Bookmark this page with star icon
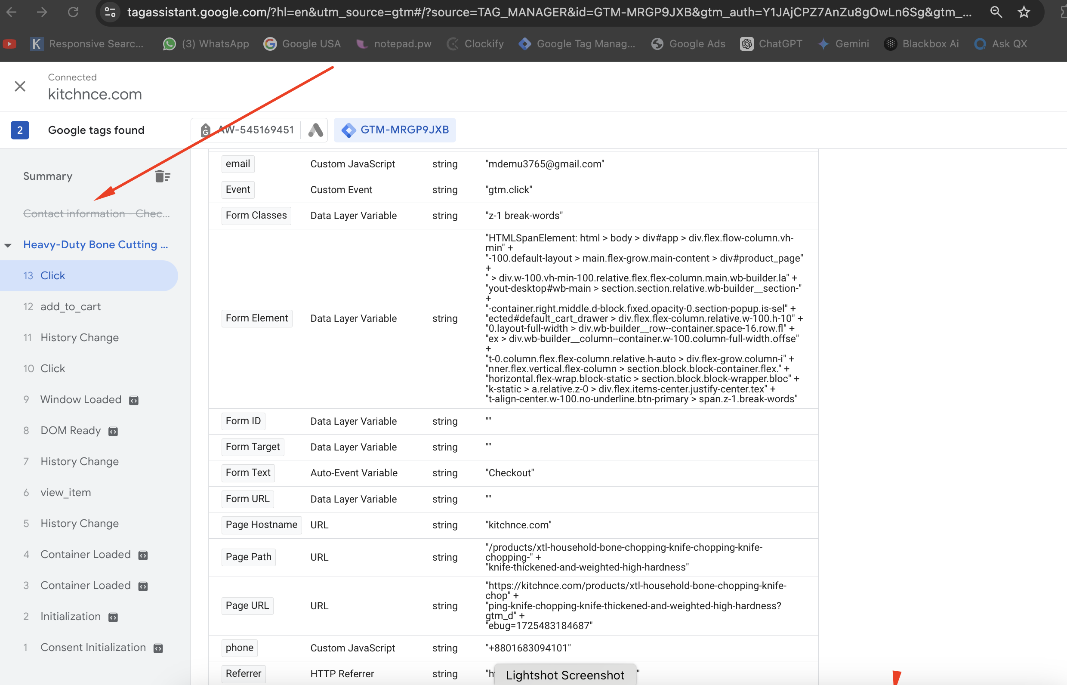Screen dimensions: 1067x685 (x=1024, y=12)
